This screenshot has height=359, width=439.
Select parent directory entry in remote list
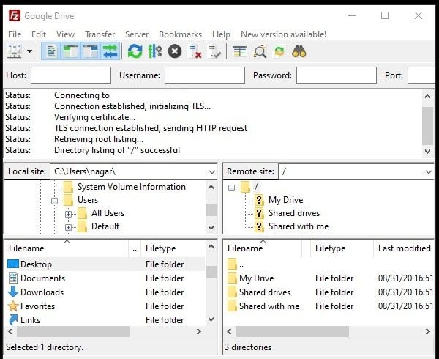pyautogui.click(x=329, y=264)
